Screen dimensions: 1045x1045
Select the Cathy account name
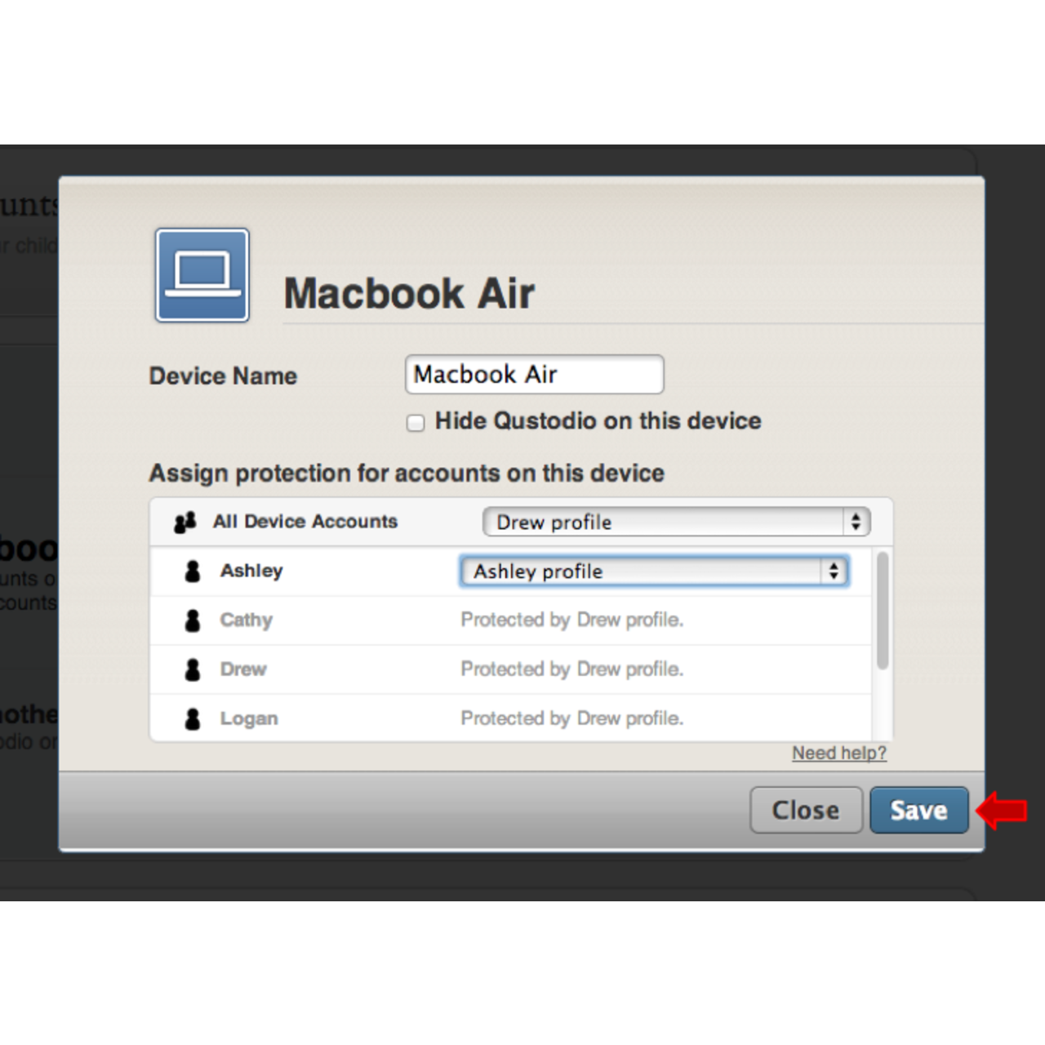point(246,620)
